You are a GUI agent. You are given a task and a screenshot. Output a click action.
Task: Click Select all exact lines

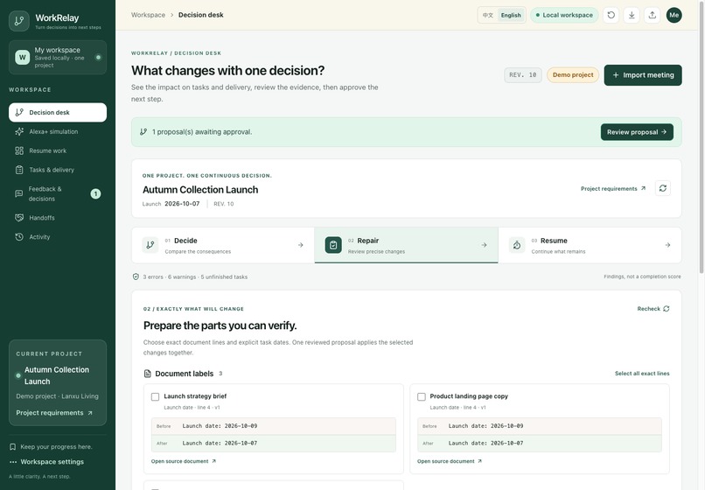pyautogui.click(x=642, y=374)
